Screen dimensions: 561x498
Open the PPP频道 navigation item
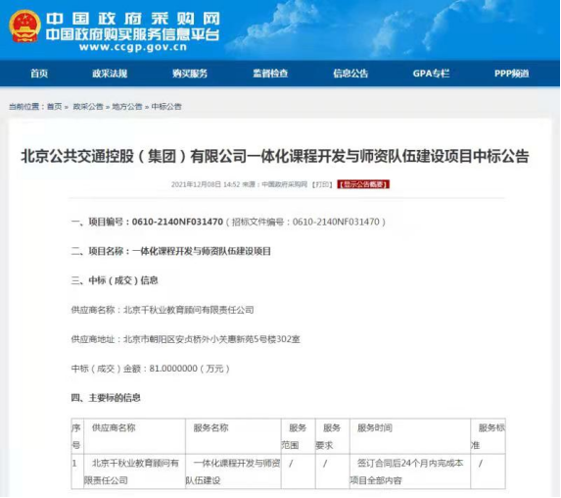point(512,74)
